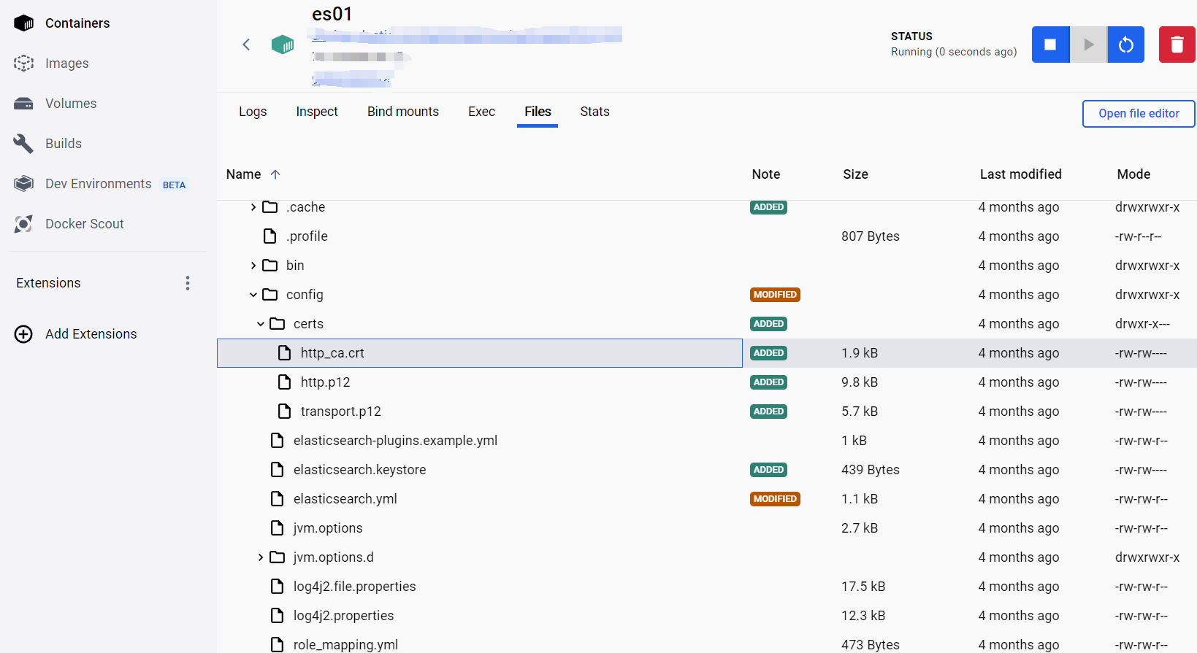Click the .profile file icon

[x=270, y=236]
